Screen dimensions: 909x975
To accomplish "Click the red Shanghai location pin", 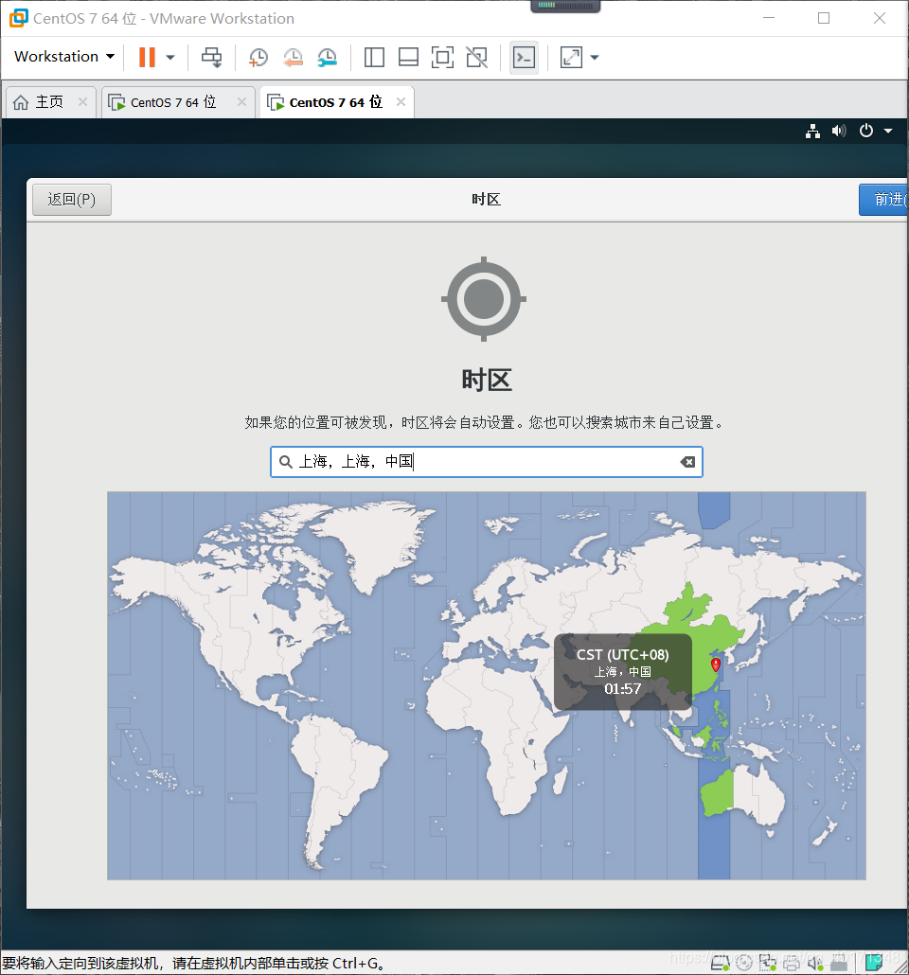I will [716, 665].
